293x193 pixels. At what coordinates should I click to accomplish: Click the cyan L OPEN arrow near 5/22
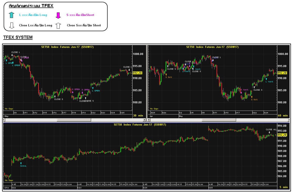coord(93,88)
